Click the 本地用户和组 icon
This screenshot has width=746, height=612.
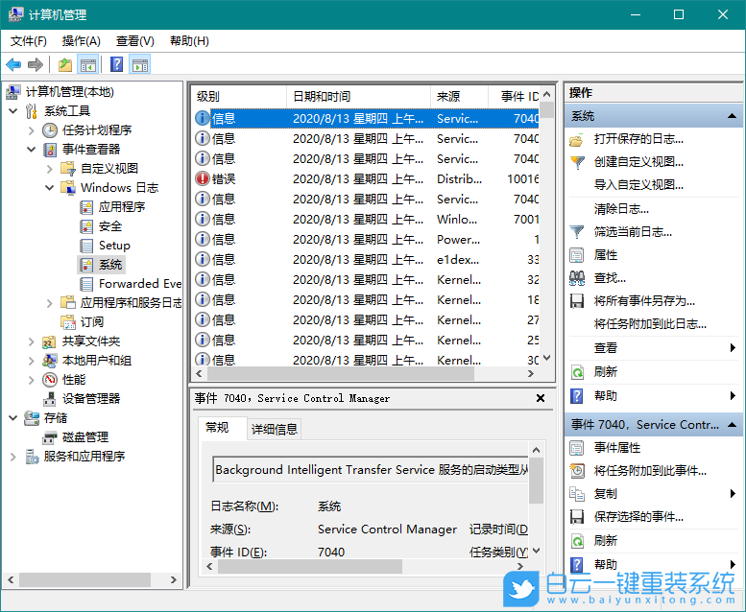(50, 361)
